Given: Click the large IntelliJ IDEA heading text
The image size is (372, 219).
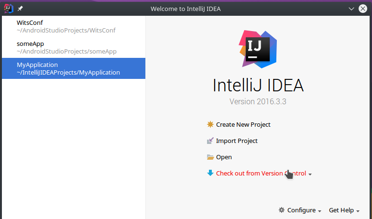Looking at the screenshot, I should click(258, 86).
